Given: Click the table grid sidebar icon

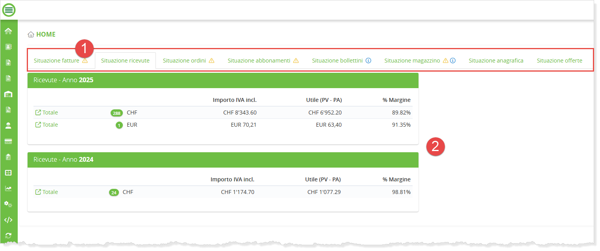Looking at the screenshot, I should 8,173.
